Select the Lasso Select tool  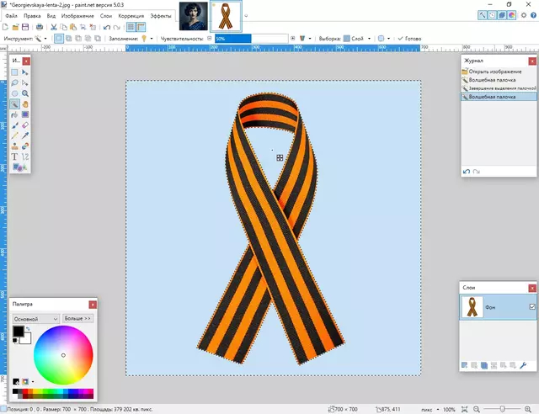tap(14, 83)
